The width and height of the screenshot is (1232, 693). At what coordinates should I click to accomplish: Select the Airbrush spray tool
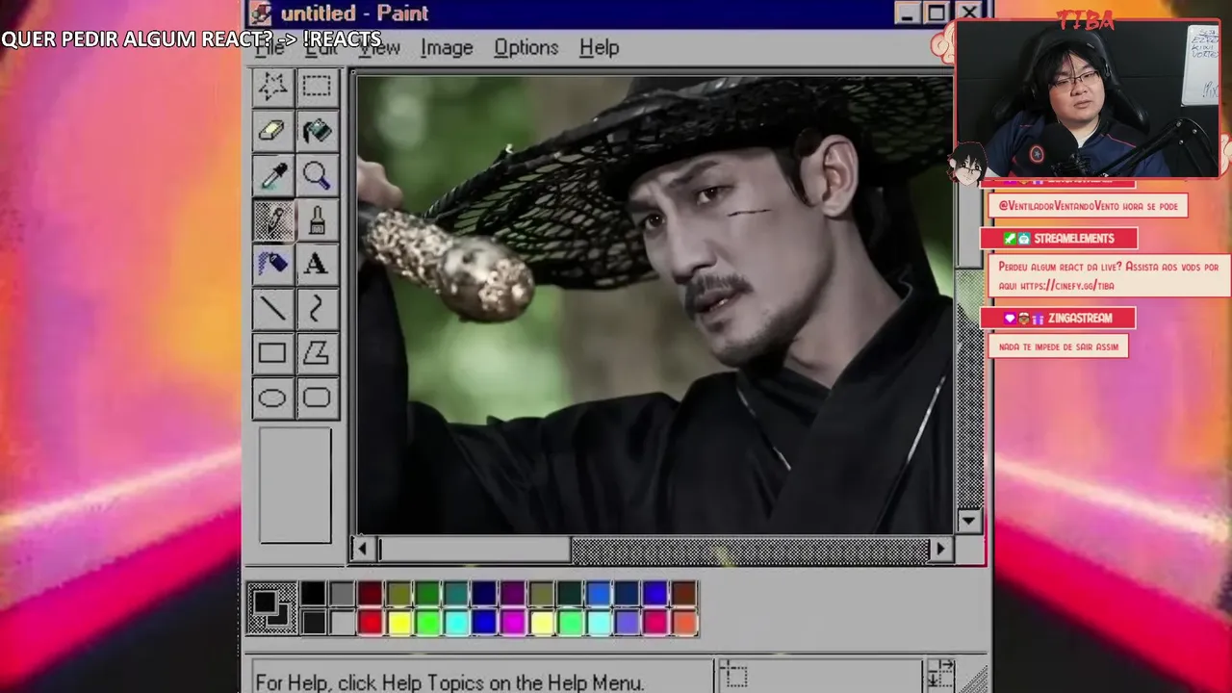coord(272,264)
